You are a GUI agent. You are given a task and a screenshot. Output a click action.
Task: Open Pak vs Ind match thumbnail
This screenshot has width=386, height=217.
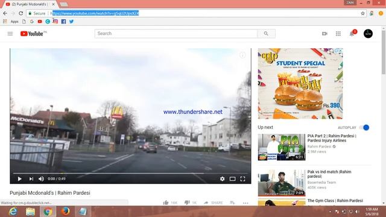tap(282, 183)
